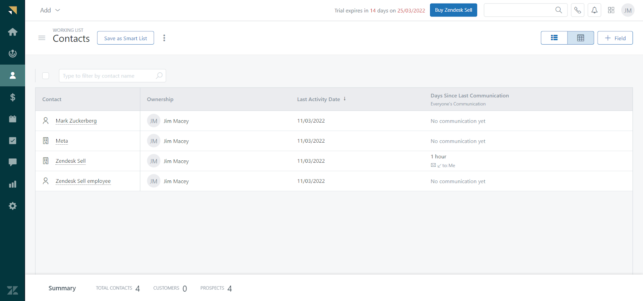Click the Prospects summary count
Screen dimensions: 643x301
click(229, 289)
